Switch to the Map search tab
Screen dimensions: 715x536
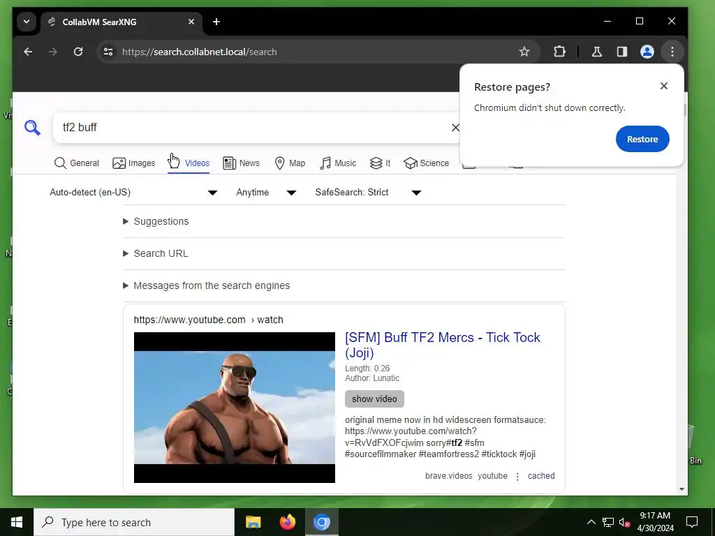pyautogui.click(x=290, y=163)
